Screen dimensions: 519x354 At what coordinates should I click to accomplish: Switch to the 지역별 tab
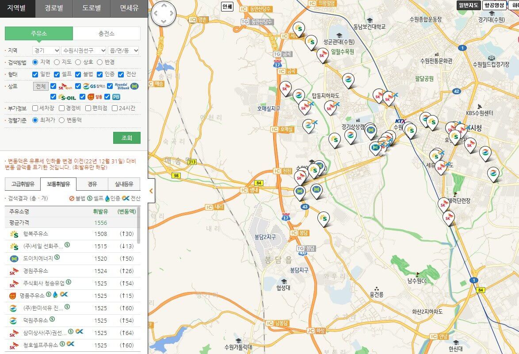[17, 8]
